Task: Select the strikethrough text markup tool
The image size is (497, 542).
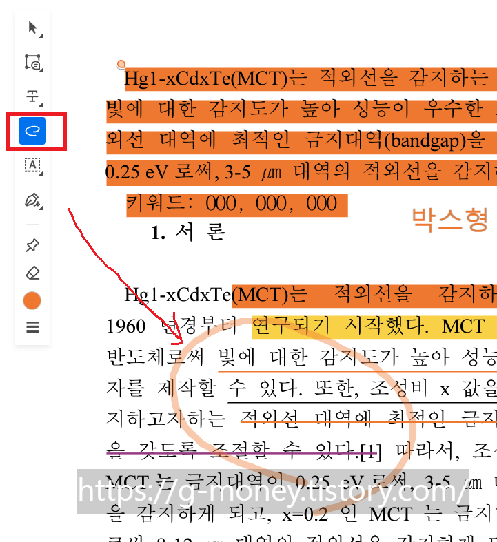Action: tap(32, 96)
